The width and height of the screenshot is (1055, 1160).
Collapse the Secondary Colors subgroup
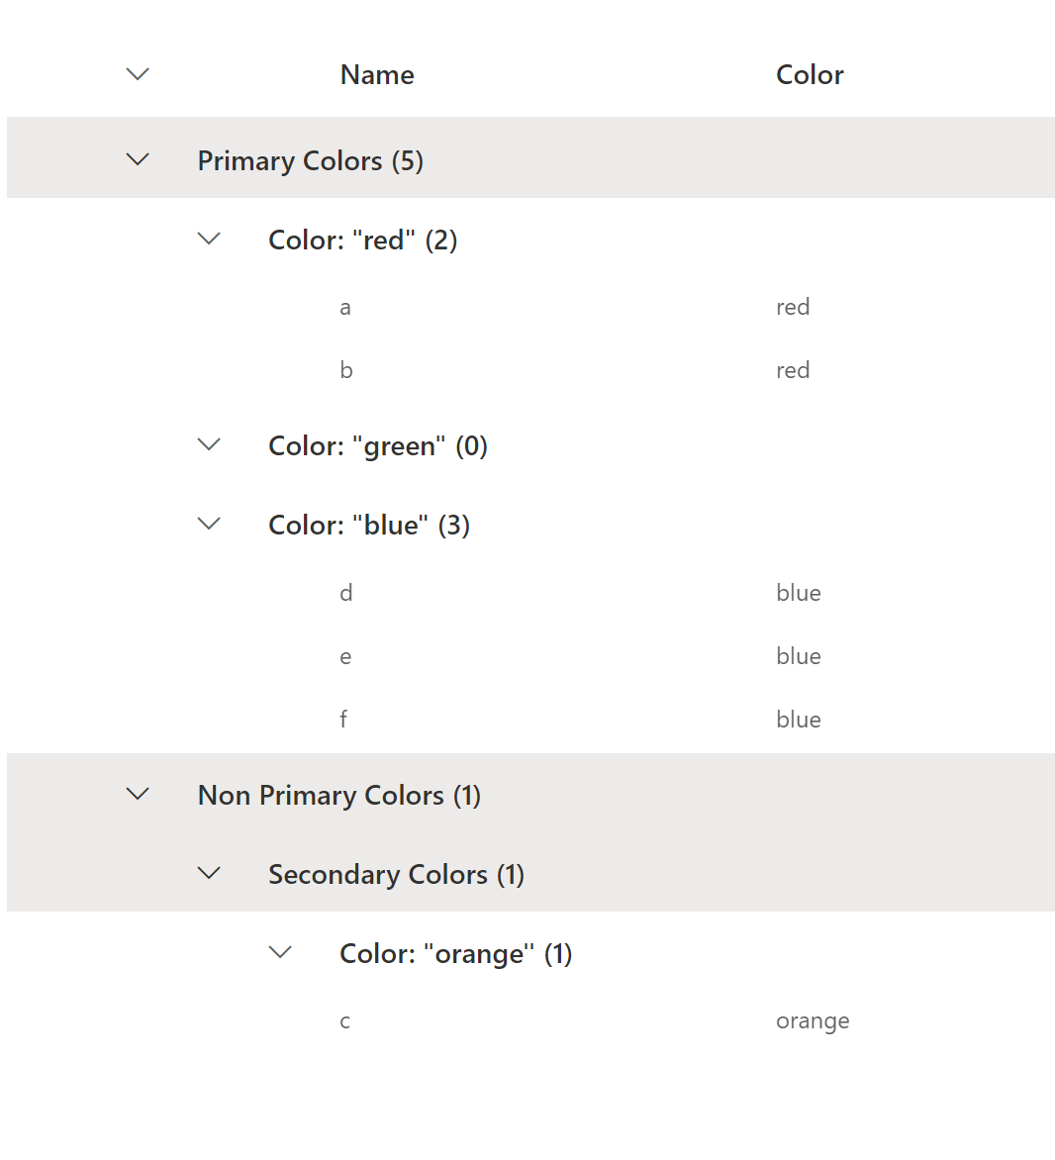click(208, 872)
